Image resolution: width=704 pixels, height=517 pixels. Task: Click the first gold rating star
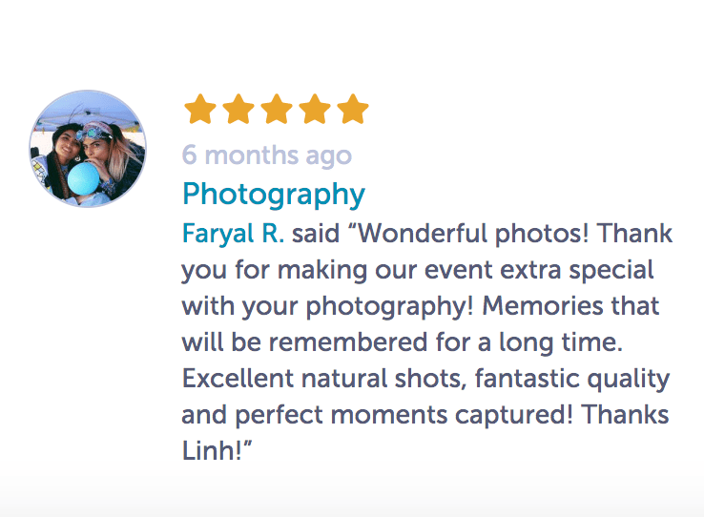(x=200, y=111)
